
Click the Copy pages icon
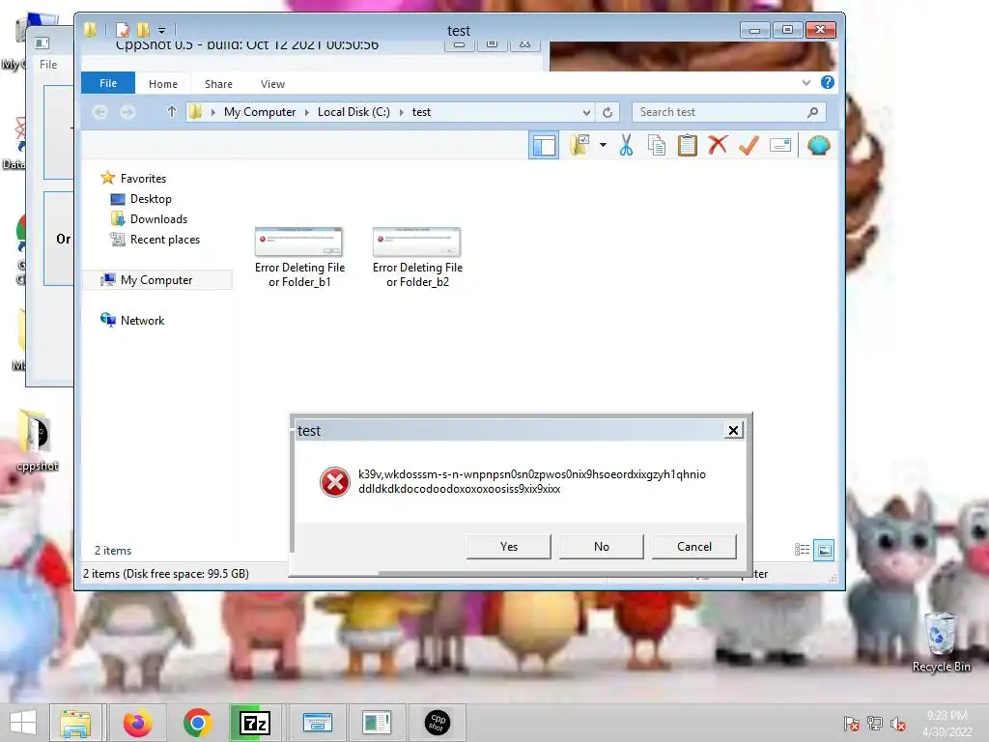coord(657,145)
